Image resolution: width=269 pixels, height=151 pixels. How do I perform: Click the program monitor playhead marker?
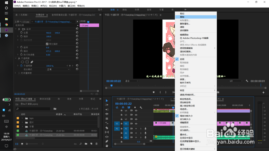pos(112,86)
